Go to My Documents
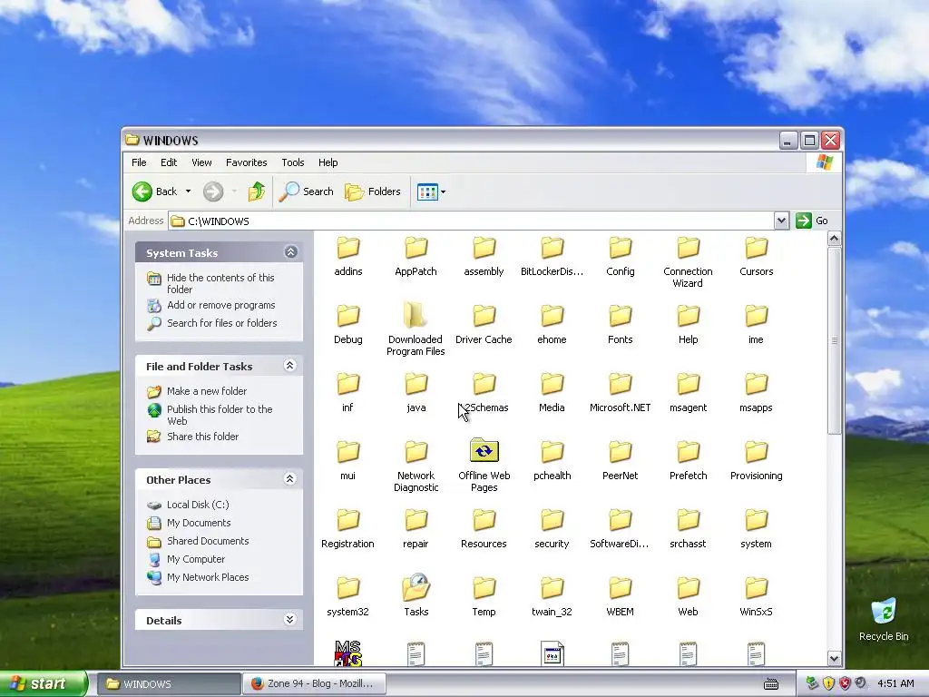 [199, 523]
